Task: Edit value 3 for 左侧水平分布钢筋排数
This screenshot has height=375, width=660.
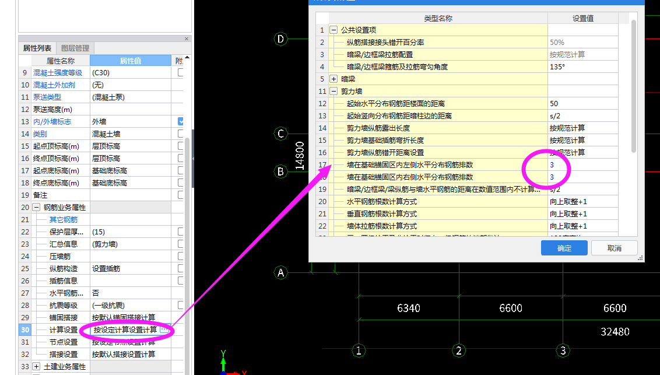Action: point(583,165)
